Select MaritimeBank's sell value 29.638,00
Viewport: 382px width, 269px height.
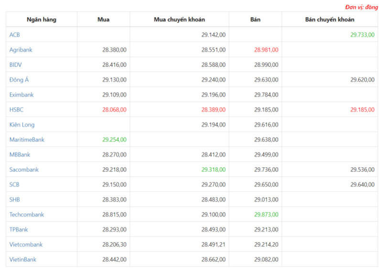[x=266, y=140]
